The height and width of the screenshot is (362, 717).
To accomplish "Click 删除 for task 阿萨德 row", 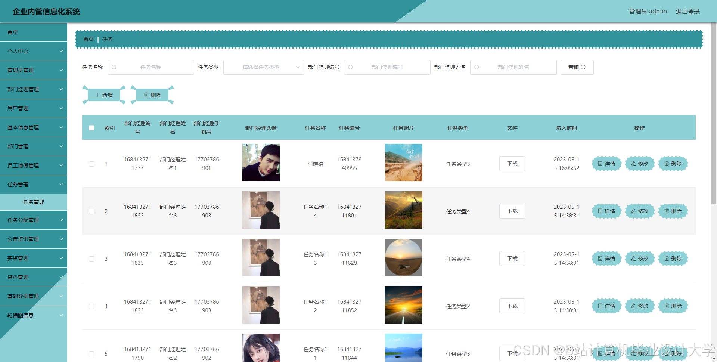I will [x=673, y=164].
